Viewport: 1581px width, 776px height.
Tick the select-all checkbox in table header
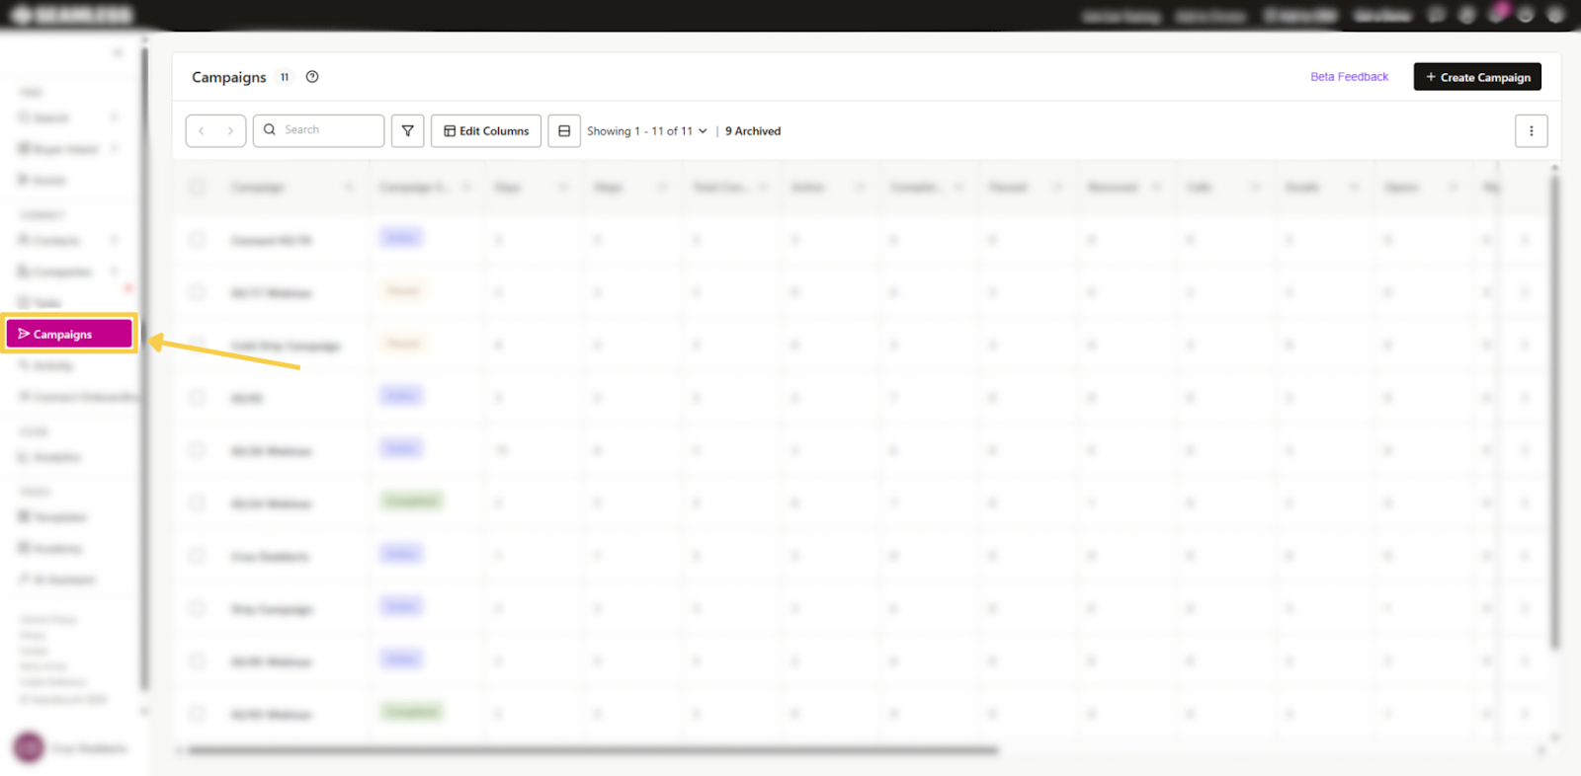pos(198,187)
